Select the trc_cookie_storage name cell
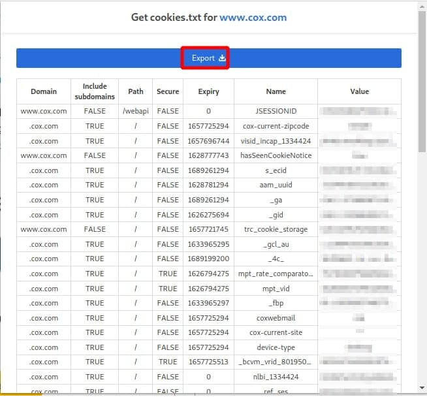This screenshot has width=427, height=397. tap(276, 230)
